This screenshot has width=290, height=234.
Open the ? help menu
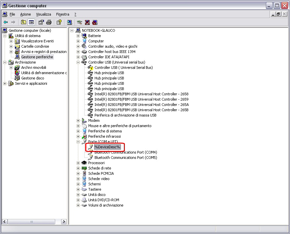coord(75,14)
